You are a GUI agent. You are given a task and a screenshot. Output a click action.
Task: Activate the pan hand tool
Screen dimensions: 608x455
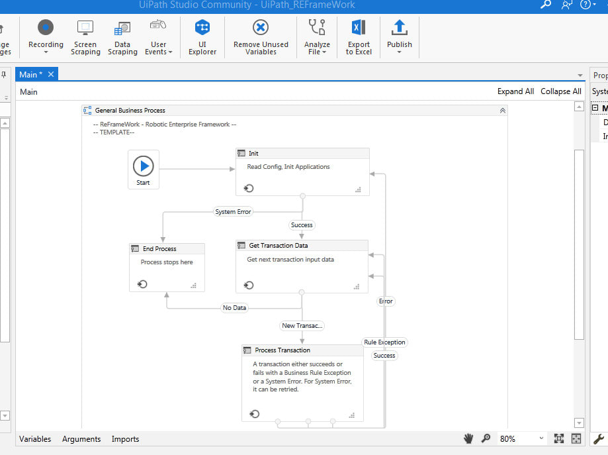point(468,438)
